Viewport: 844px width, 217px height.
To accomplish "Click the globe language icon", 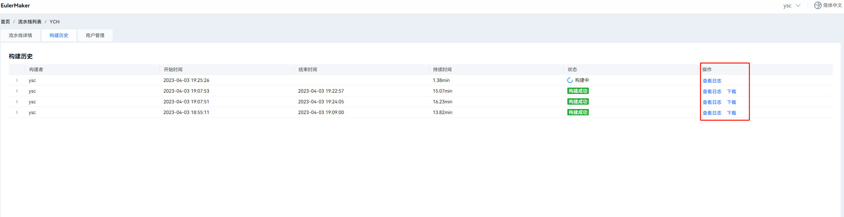I will 818,5.
